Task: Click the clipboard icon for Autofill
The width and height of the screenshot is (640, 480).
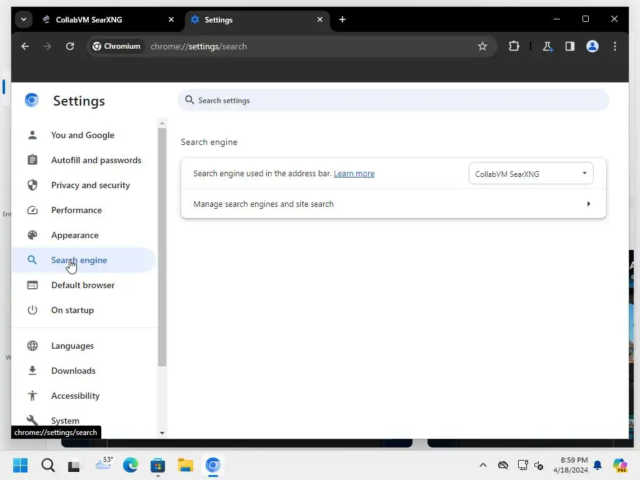Action: [32, 160]
